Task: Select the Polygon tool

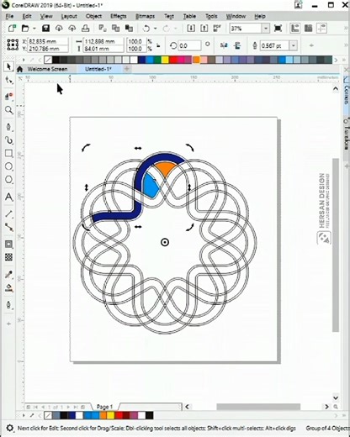Action: (x=8, y=180)
